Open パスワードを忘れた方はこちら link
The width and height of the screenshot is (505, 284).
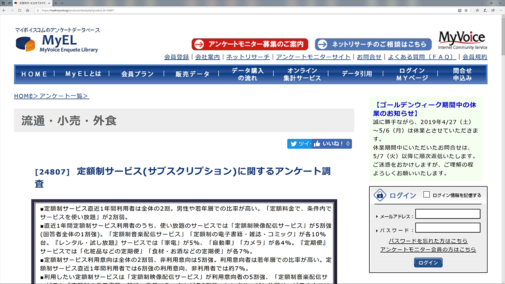428,241
